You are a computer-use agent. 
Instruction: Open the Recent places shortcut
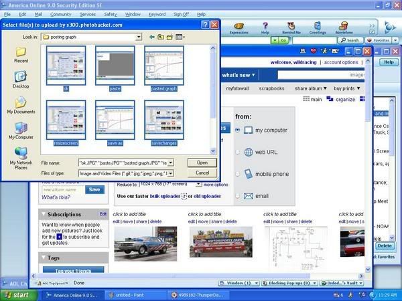pos(21,55)
